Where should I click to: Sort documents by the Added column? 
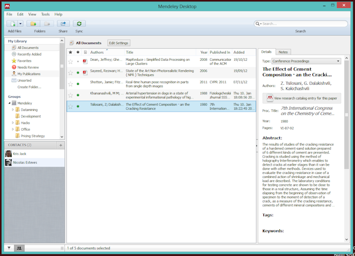point(244,52)
